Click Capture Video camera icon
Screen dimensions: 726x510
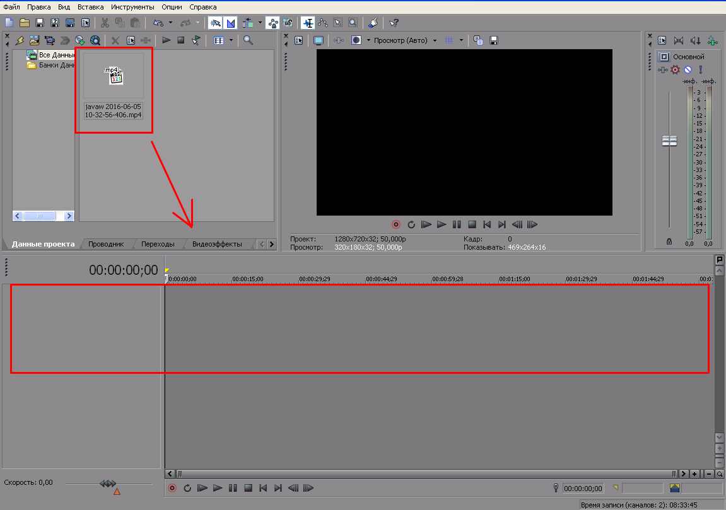[50, 41]
